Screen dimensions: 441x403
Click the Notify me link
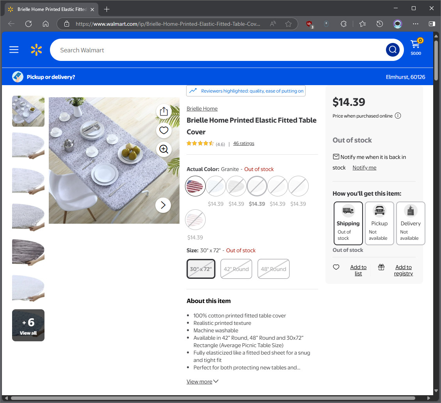pyautogui.click(x=365, y=168)
